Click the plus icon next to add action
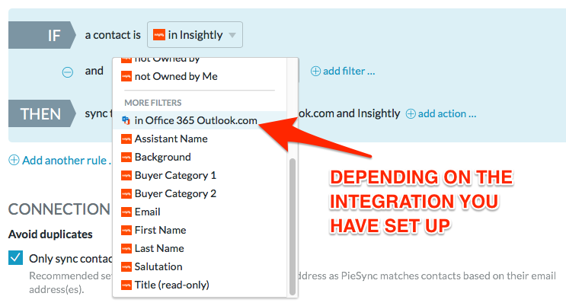566x306 pixels. [x=411, y=114]
